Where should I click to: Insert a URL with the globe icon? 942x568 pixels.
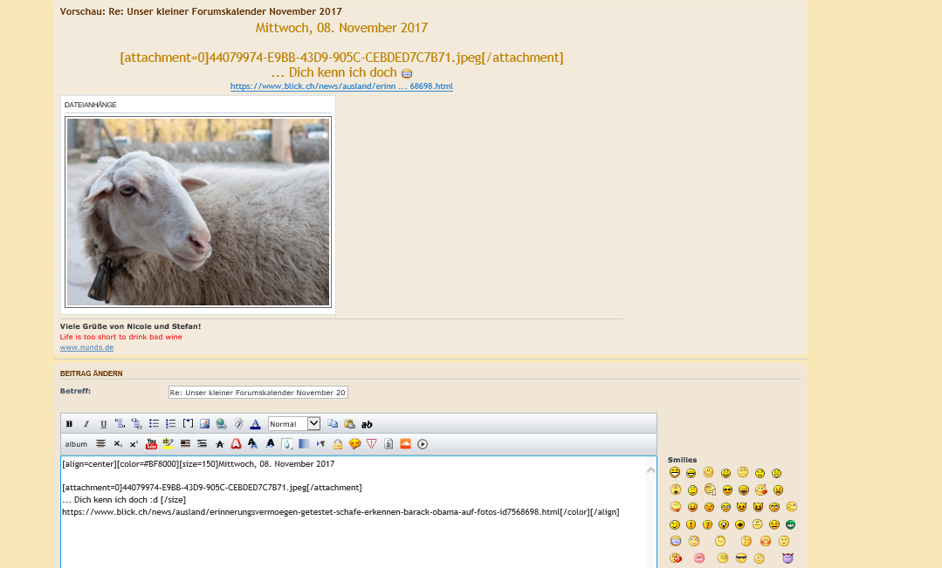(221, 424)
